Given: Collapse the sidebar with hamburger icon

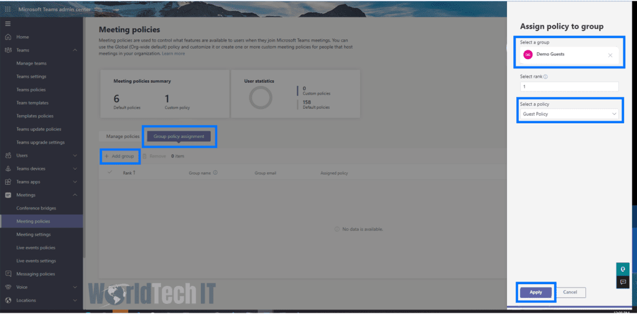Looking at the screenshot, I should [7, 24].
